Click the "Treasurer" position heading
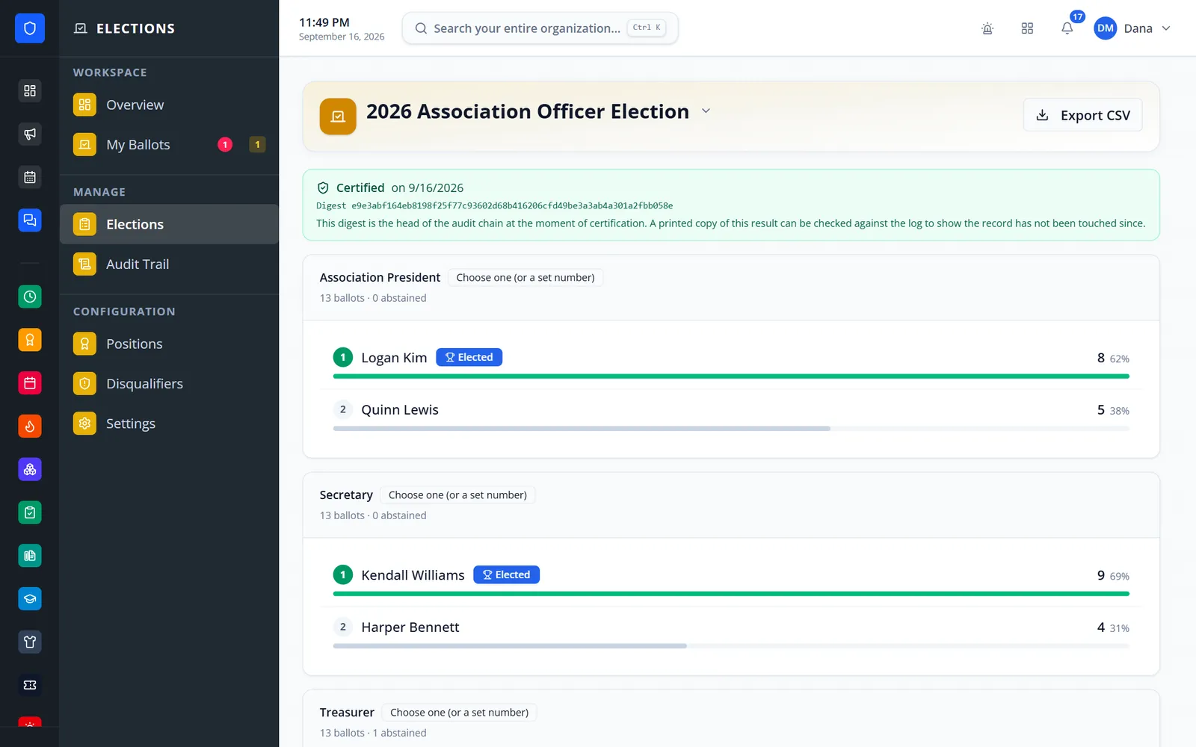 [347, 713]
